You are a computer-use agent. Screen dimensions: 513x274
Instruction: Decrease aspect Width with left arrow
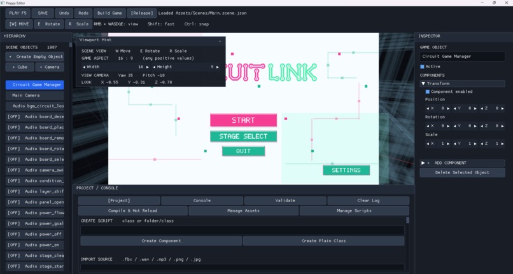pos(84,67)
